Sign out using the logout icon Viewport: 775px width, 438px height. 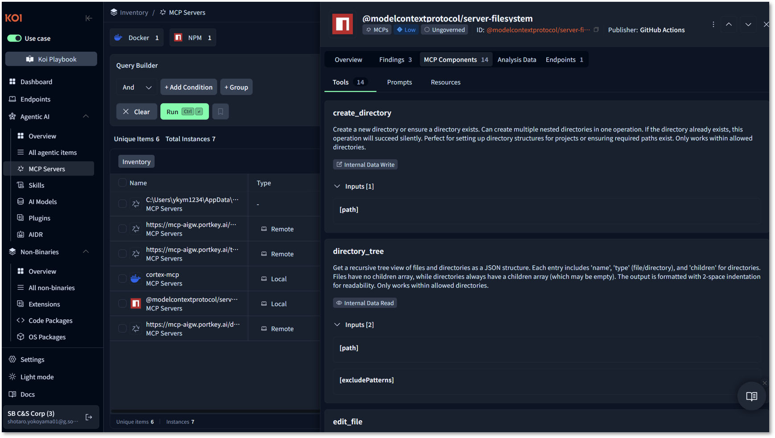pyautogui.click(x=89, y=417)
